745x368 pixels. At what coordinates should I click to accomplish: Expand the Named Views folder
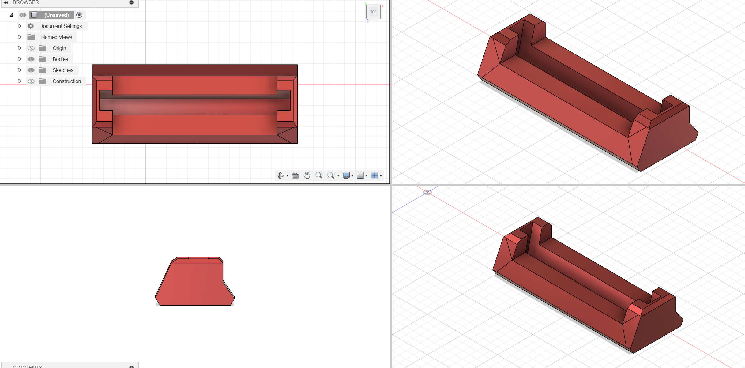pyautogui.click(x=19, y=37)
